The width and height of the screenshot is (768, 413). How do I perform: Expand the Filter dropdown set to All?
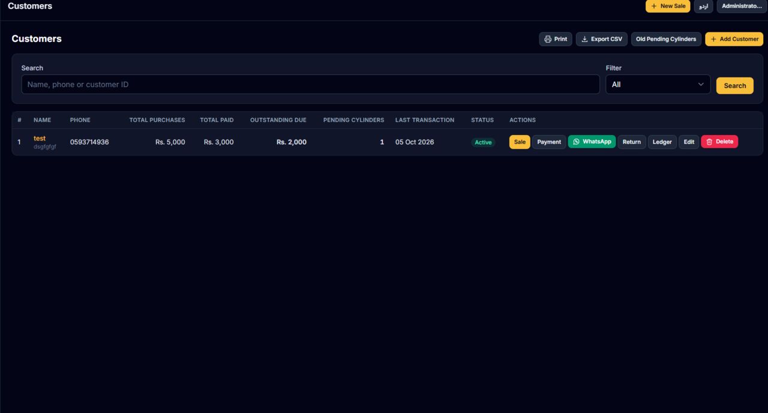pyautogui.click(x=658, y=84)
